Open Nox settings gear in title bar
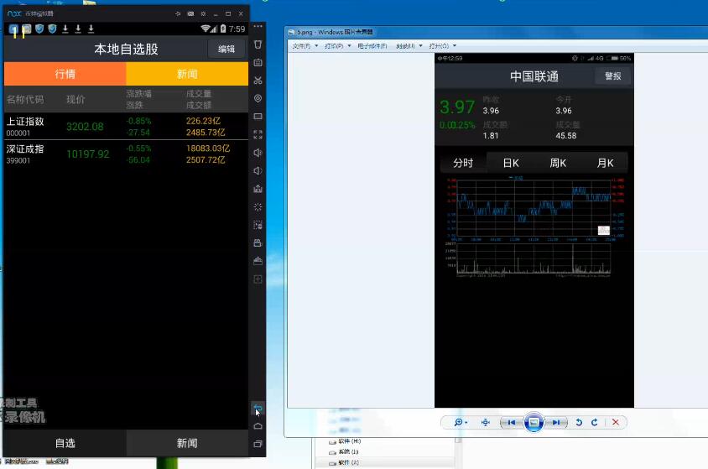This screenshot has height=469, width=708. (203, 13)
